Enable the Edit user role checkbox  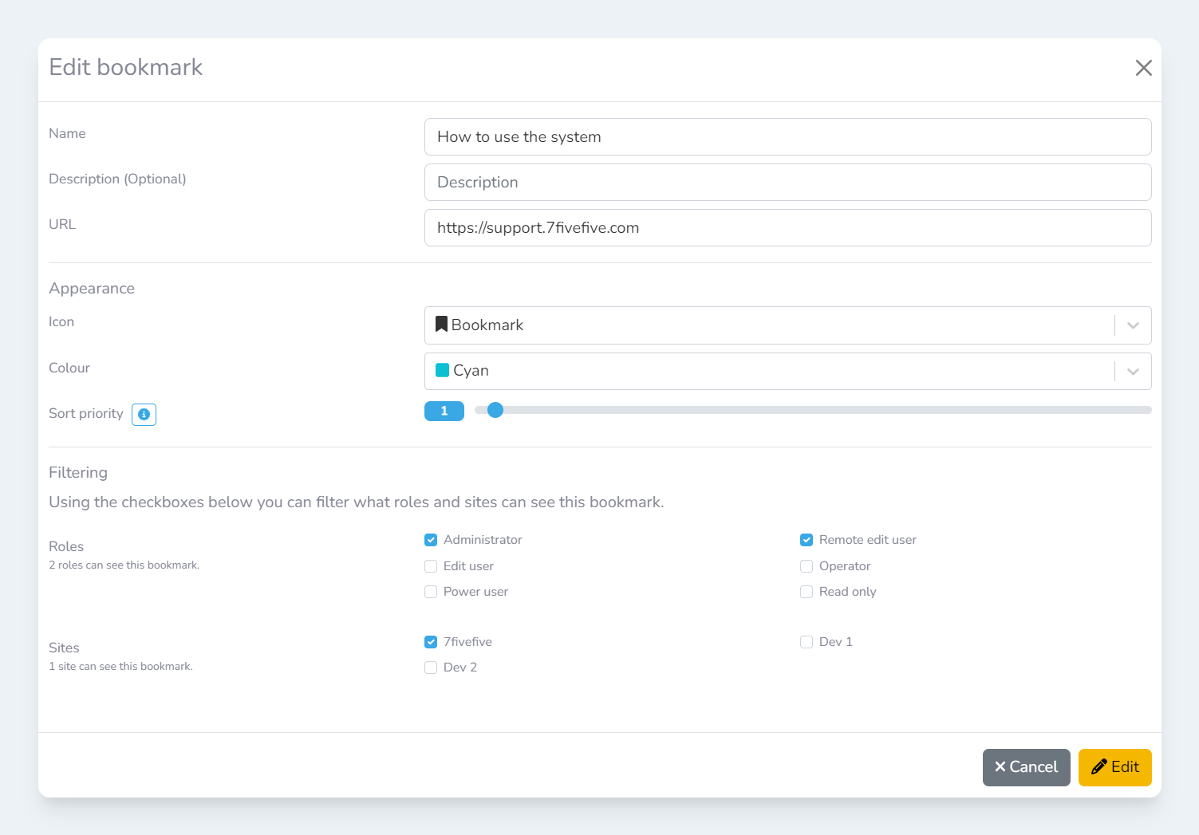[431, 566]
